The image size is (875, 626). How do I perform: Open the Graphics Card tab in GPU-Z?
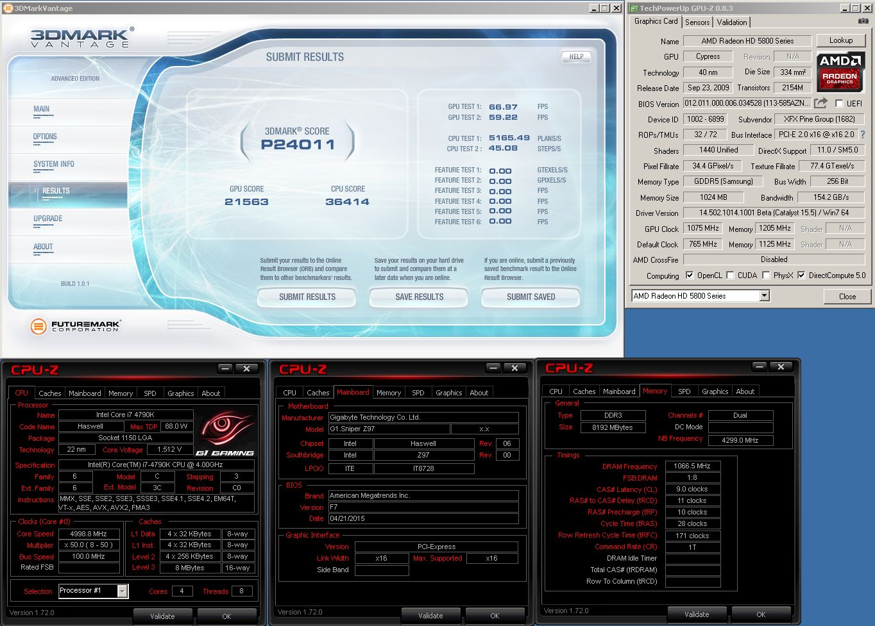(x=656, y=21)
